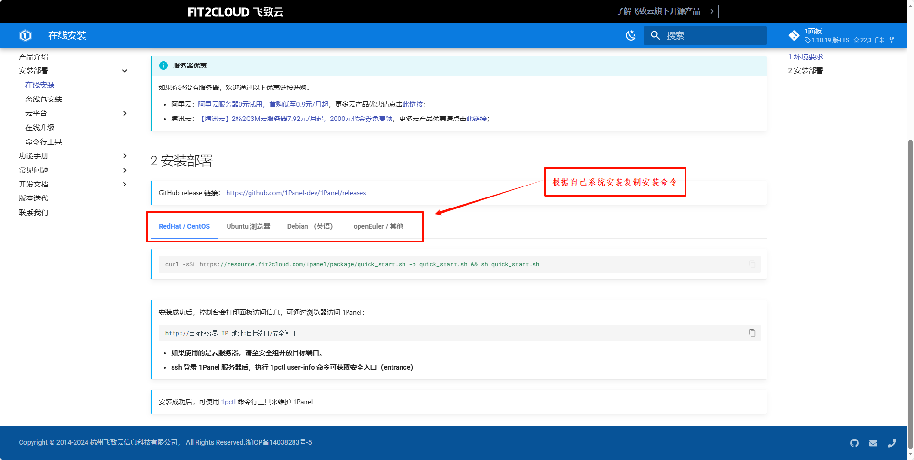Toggle dark mode moon icon
This screenshot has height=460, width=914.
631,35
